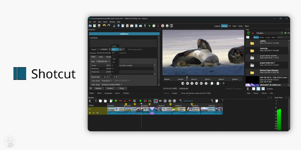The width and height of the screenshot is (301, 150).
Task: Open History tab in Files panel
Action: tap(264, 93)
